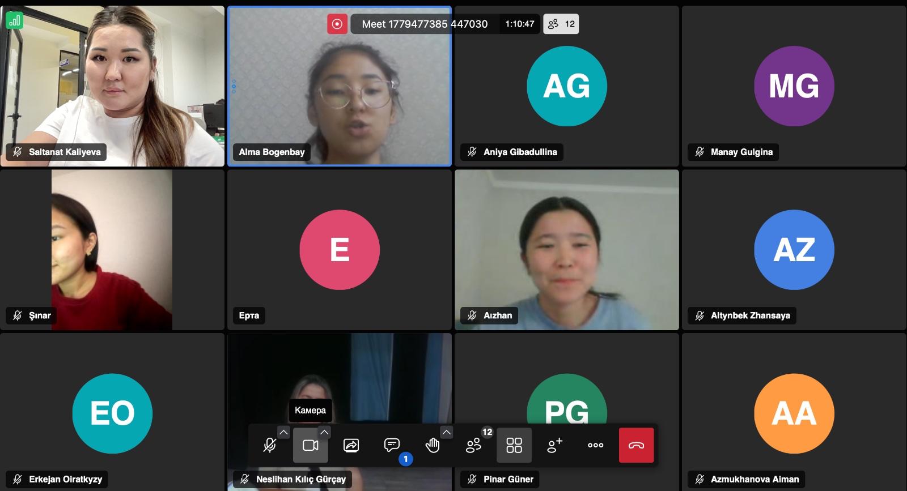
Task: Select the Altynbek Zhansaya AZ avatar tile
Action: coord(794,250)
